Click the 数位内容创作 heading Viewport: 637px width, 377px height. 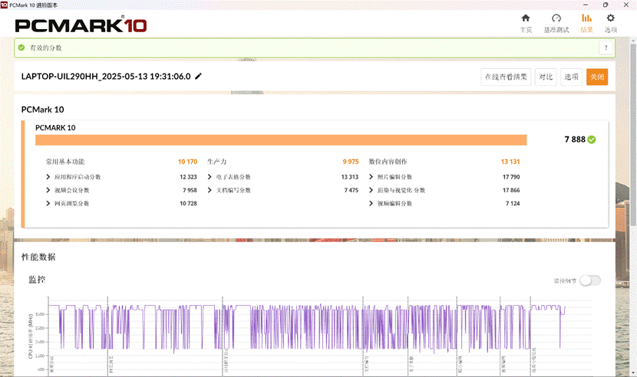point(388,162)
